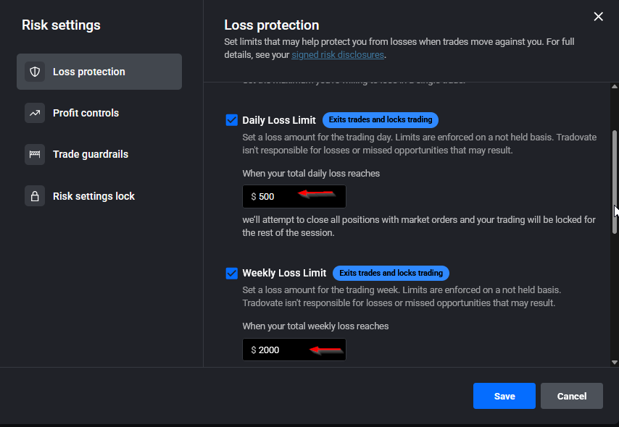619x427 pixels.
Task: Click the scrollbar down arrow
Action: tap(614, 362)
